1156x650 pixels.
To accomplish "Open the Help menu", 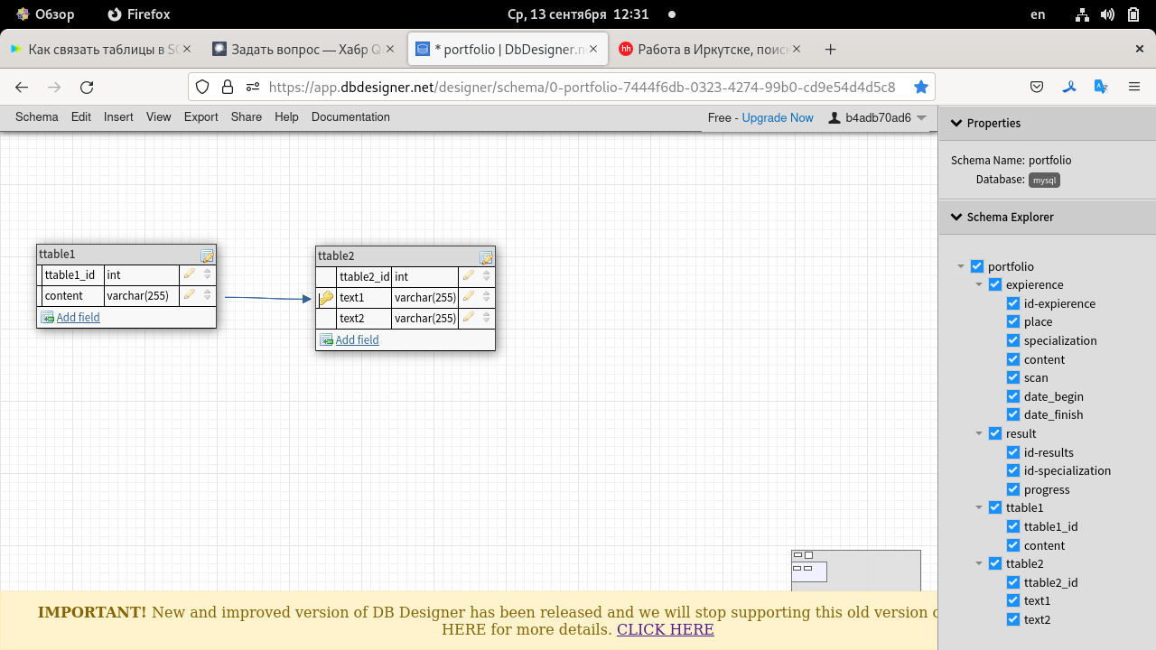I will coord(286,117).
